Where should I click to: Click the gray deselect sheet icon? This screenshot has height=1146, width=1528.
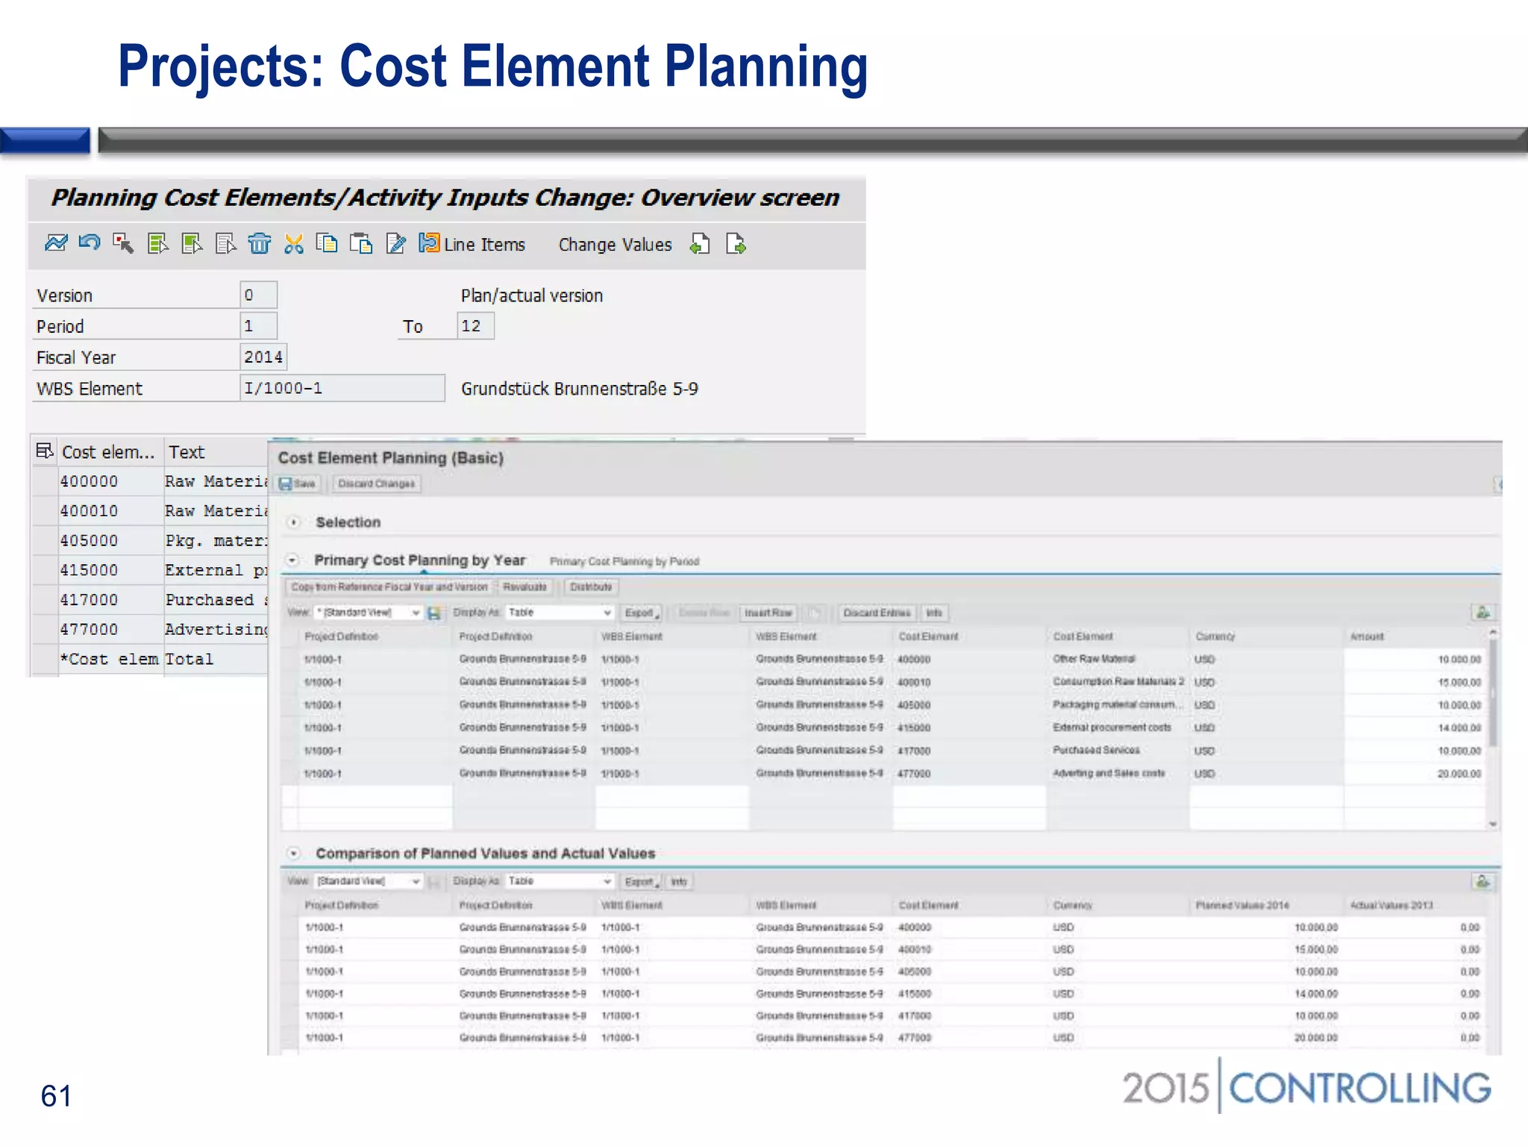point(225,243)
